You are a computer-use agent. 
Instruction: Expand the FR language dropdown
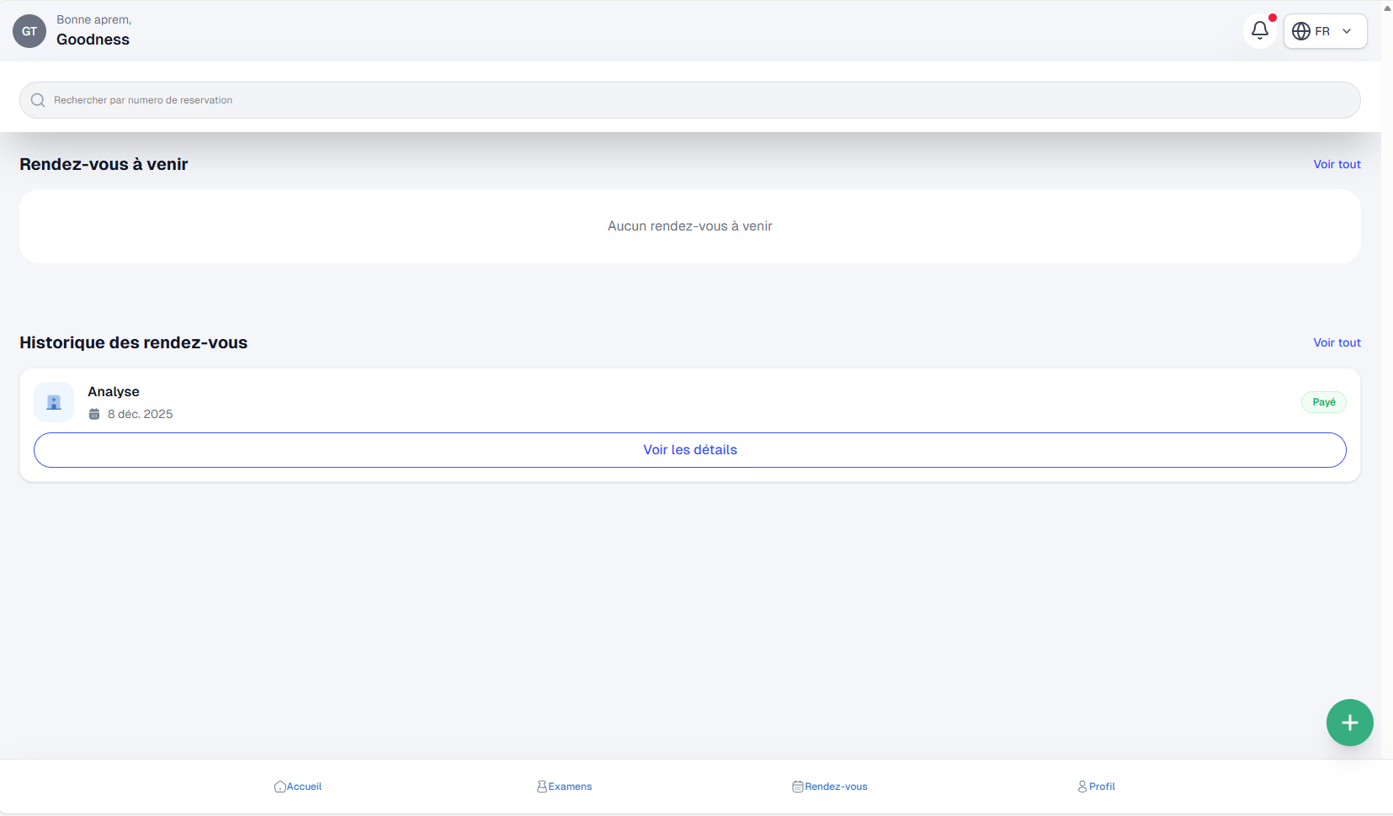coord(1324,31)
